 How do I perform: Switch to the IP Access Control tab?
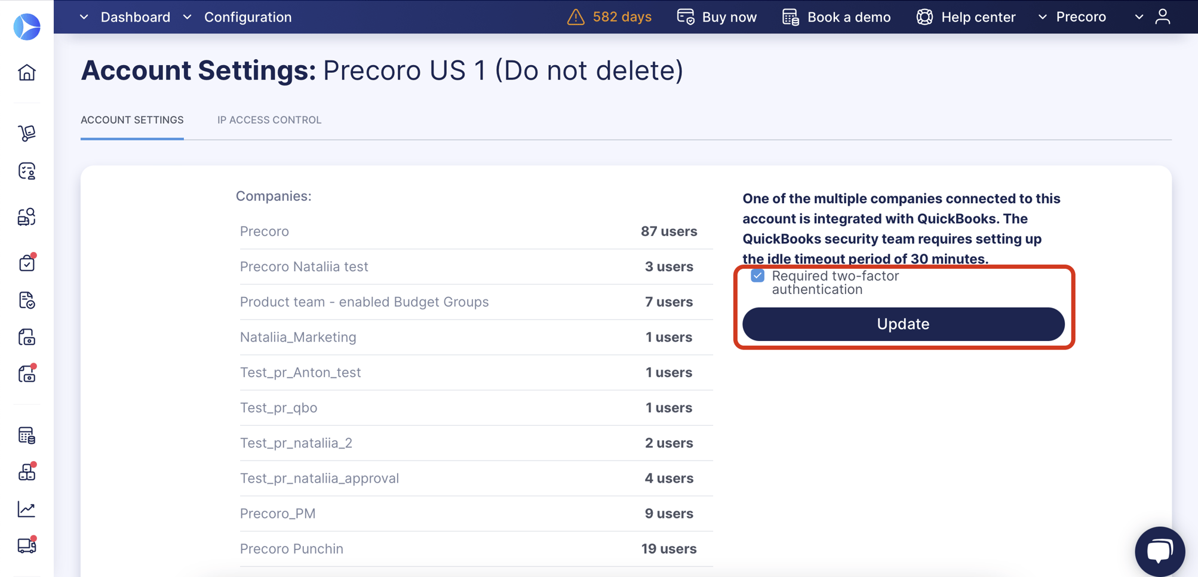click(269, 119)
